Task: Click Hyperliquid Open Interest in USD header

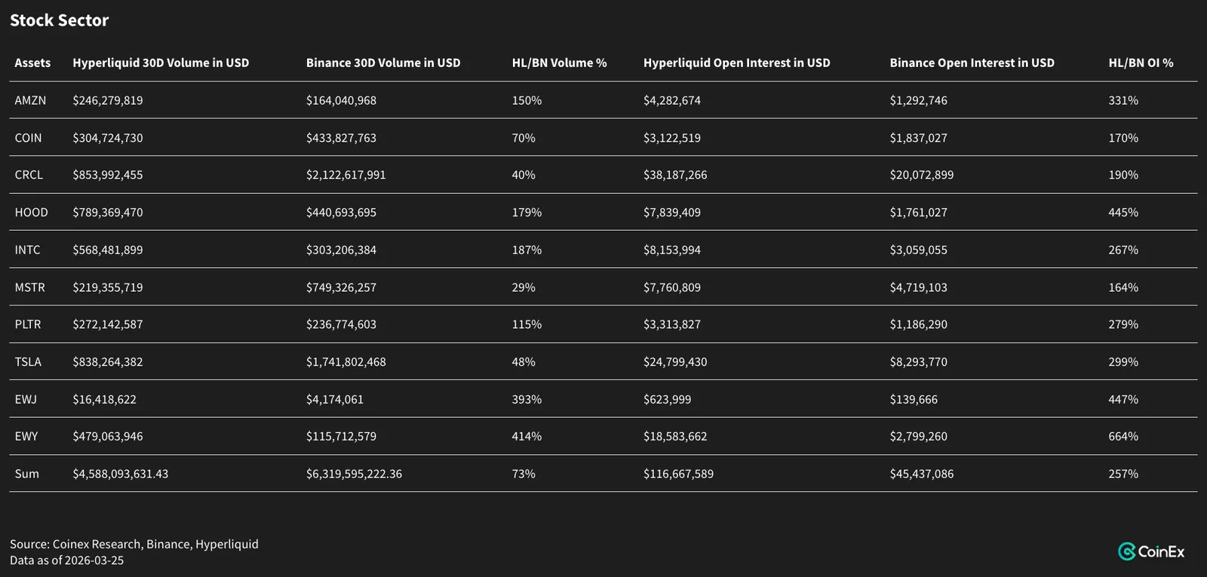Action: pyautogui.click(x=736, y=63)
